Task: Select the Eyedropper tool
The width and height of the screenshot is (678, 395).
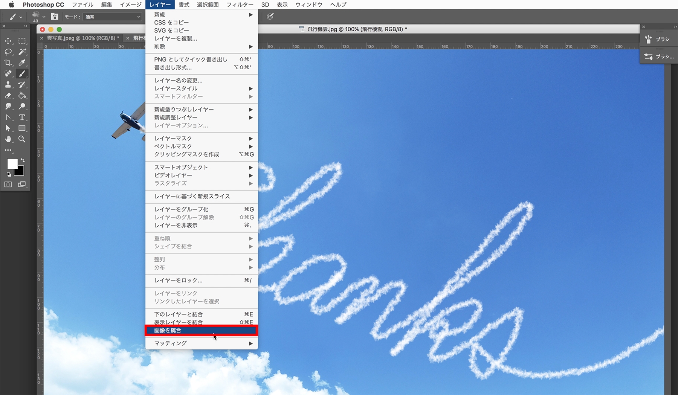Action: (22, 63)
